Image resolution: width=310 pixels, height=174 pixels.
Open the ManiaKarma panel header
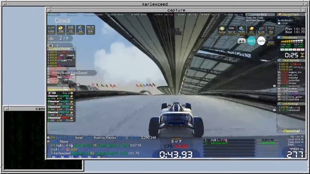(x=291, y=37)
